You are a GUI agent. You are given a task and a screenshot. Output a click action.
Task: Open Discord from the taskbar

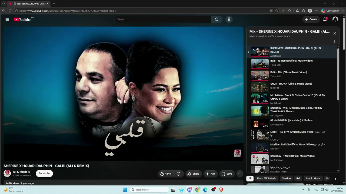tap(189, 190)
